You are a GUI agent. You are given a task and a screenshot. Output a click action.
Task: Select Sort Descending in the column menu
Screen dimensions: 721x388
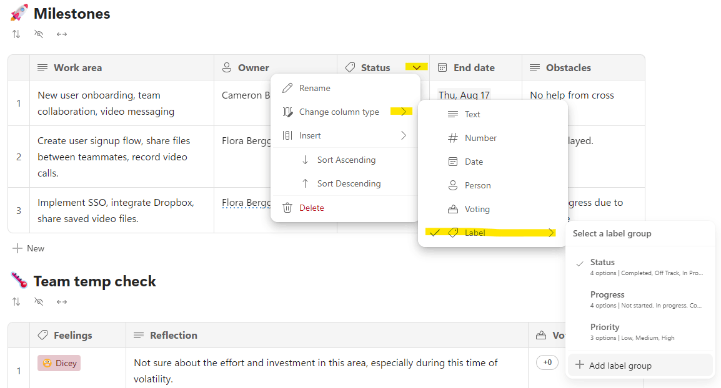tap(348, 183)
